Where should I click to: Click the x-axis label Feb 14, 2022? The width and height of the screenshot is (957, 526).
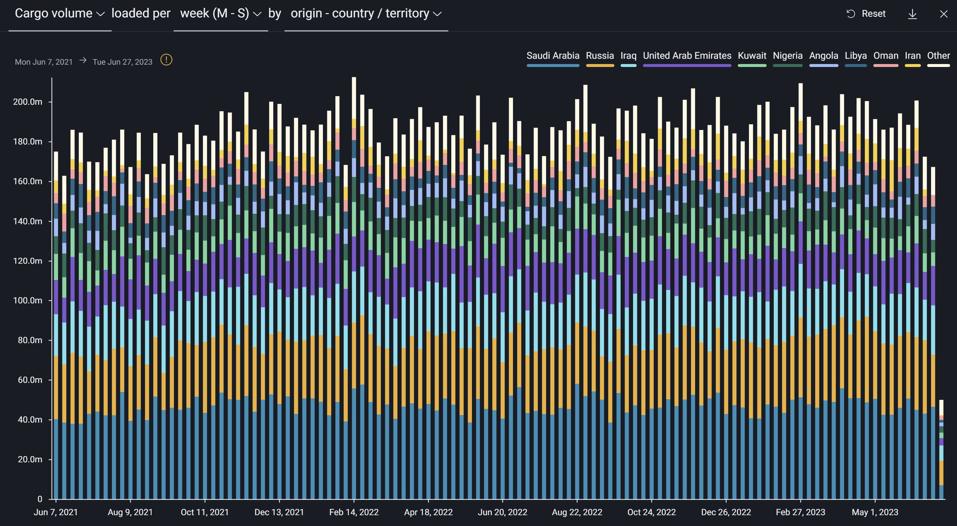pos(354,512)
